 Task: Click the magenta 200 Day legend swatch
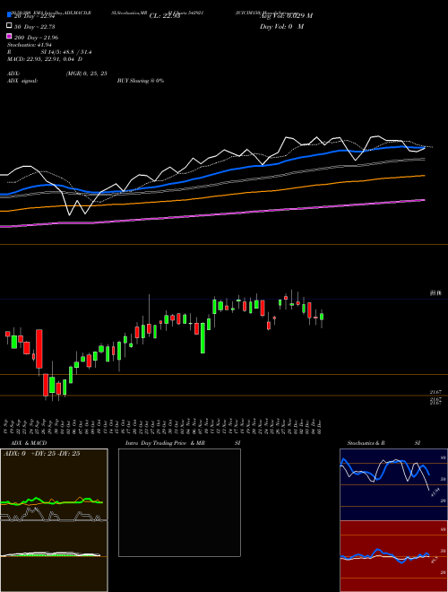(x=10, y=37)
